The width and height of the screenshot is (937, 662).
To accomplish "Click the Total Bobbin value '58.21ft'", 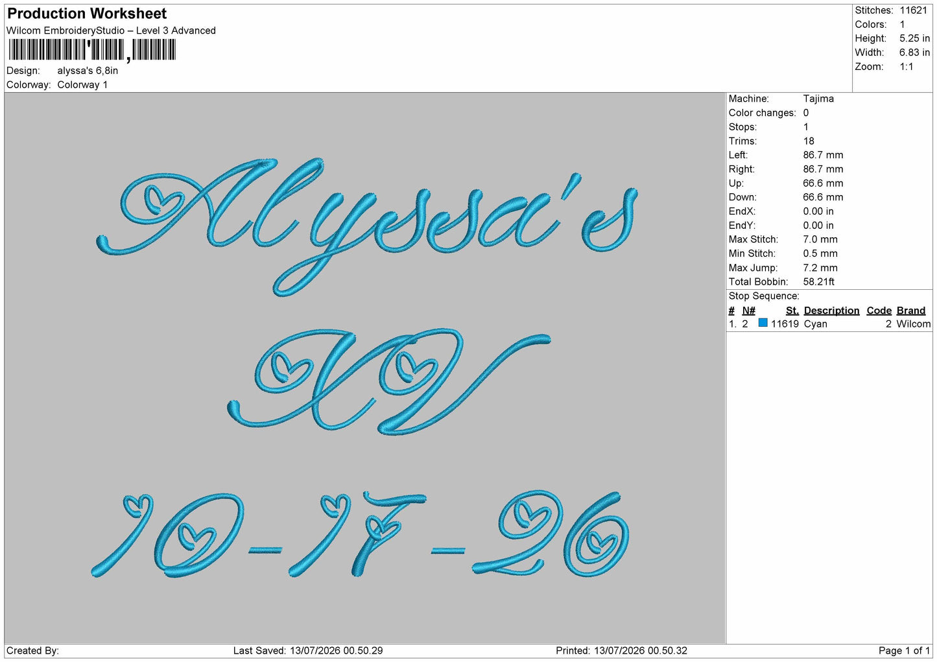I will pyautogui.click(x=818, y=282).
